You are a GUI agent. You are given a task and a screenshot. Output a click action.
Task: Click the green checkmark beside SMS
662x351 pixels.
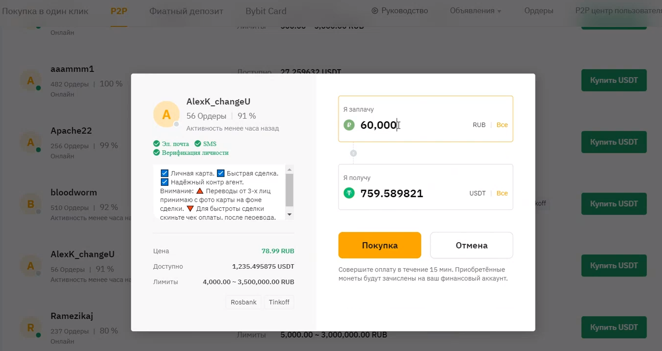click(x=198, y=144)
